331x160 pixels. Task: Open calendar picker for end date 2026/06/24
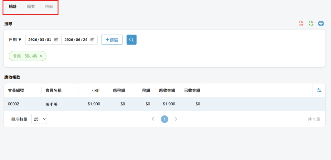click(92, 40)
